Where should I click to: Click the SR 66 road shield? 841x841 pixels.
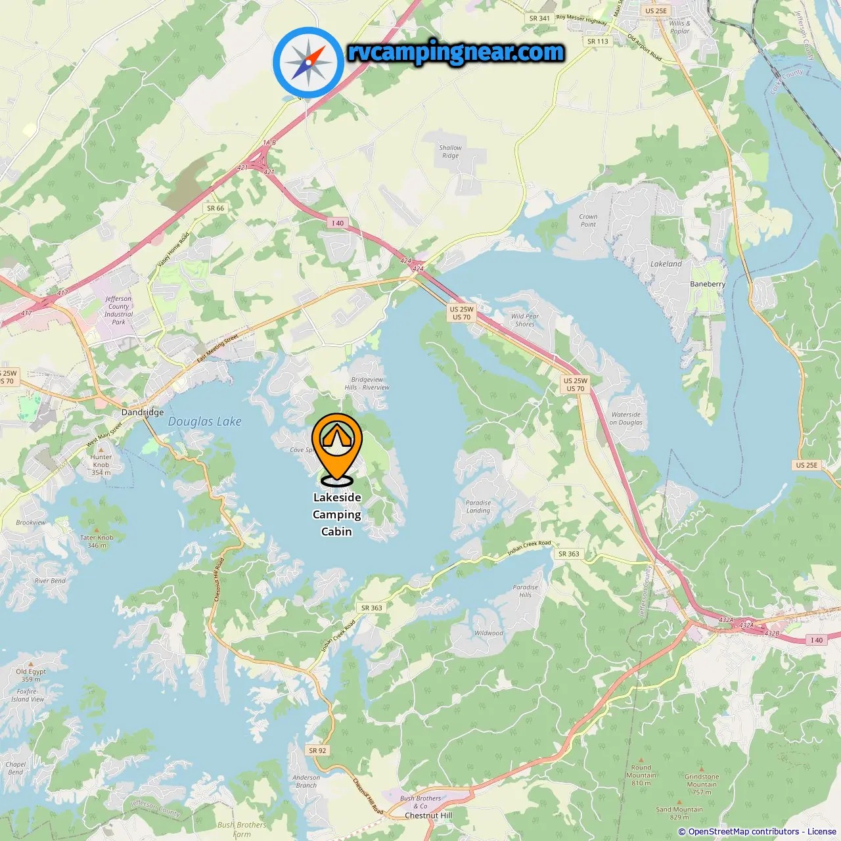[x=216, y=208]
